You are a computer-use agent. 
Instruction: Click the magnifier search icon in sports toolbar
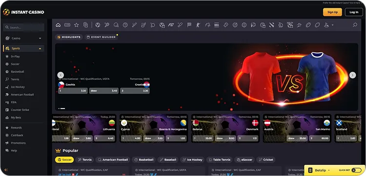click(355, 25)
